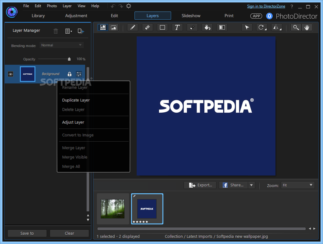Click the Opacity slider handle

tap(69, 59)
